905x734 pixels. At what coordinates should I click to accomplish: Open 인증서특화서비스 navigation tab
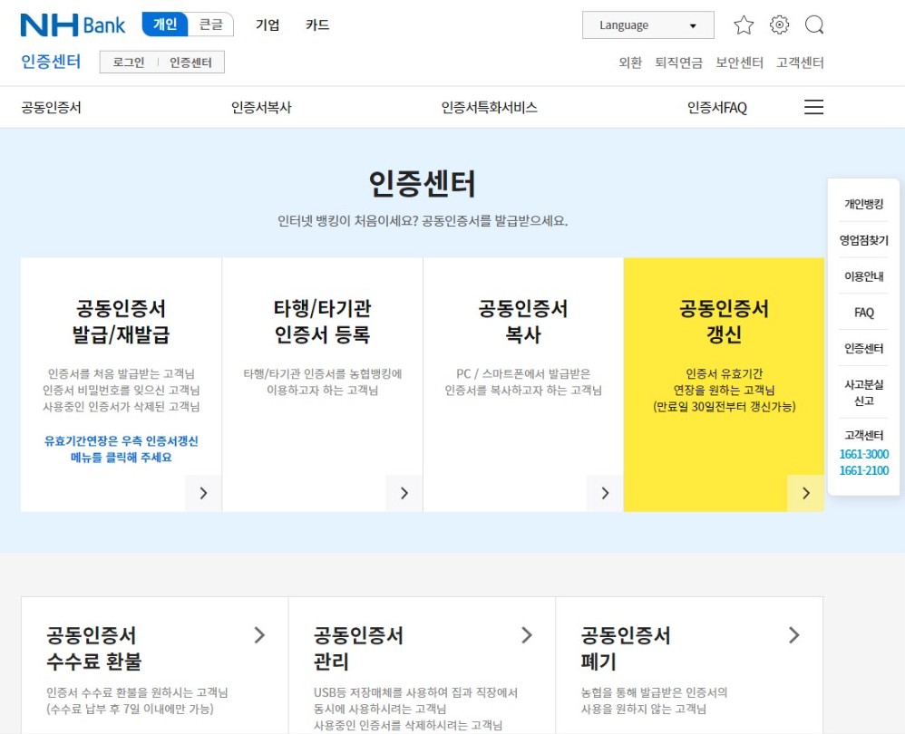click(489, 107)
